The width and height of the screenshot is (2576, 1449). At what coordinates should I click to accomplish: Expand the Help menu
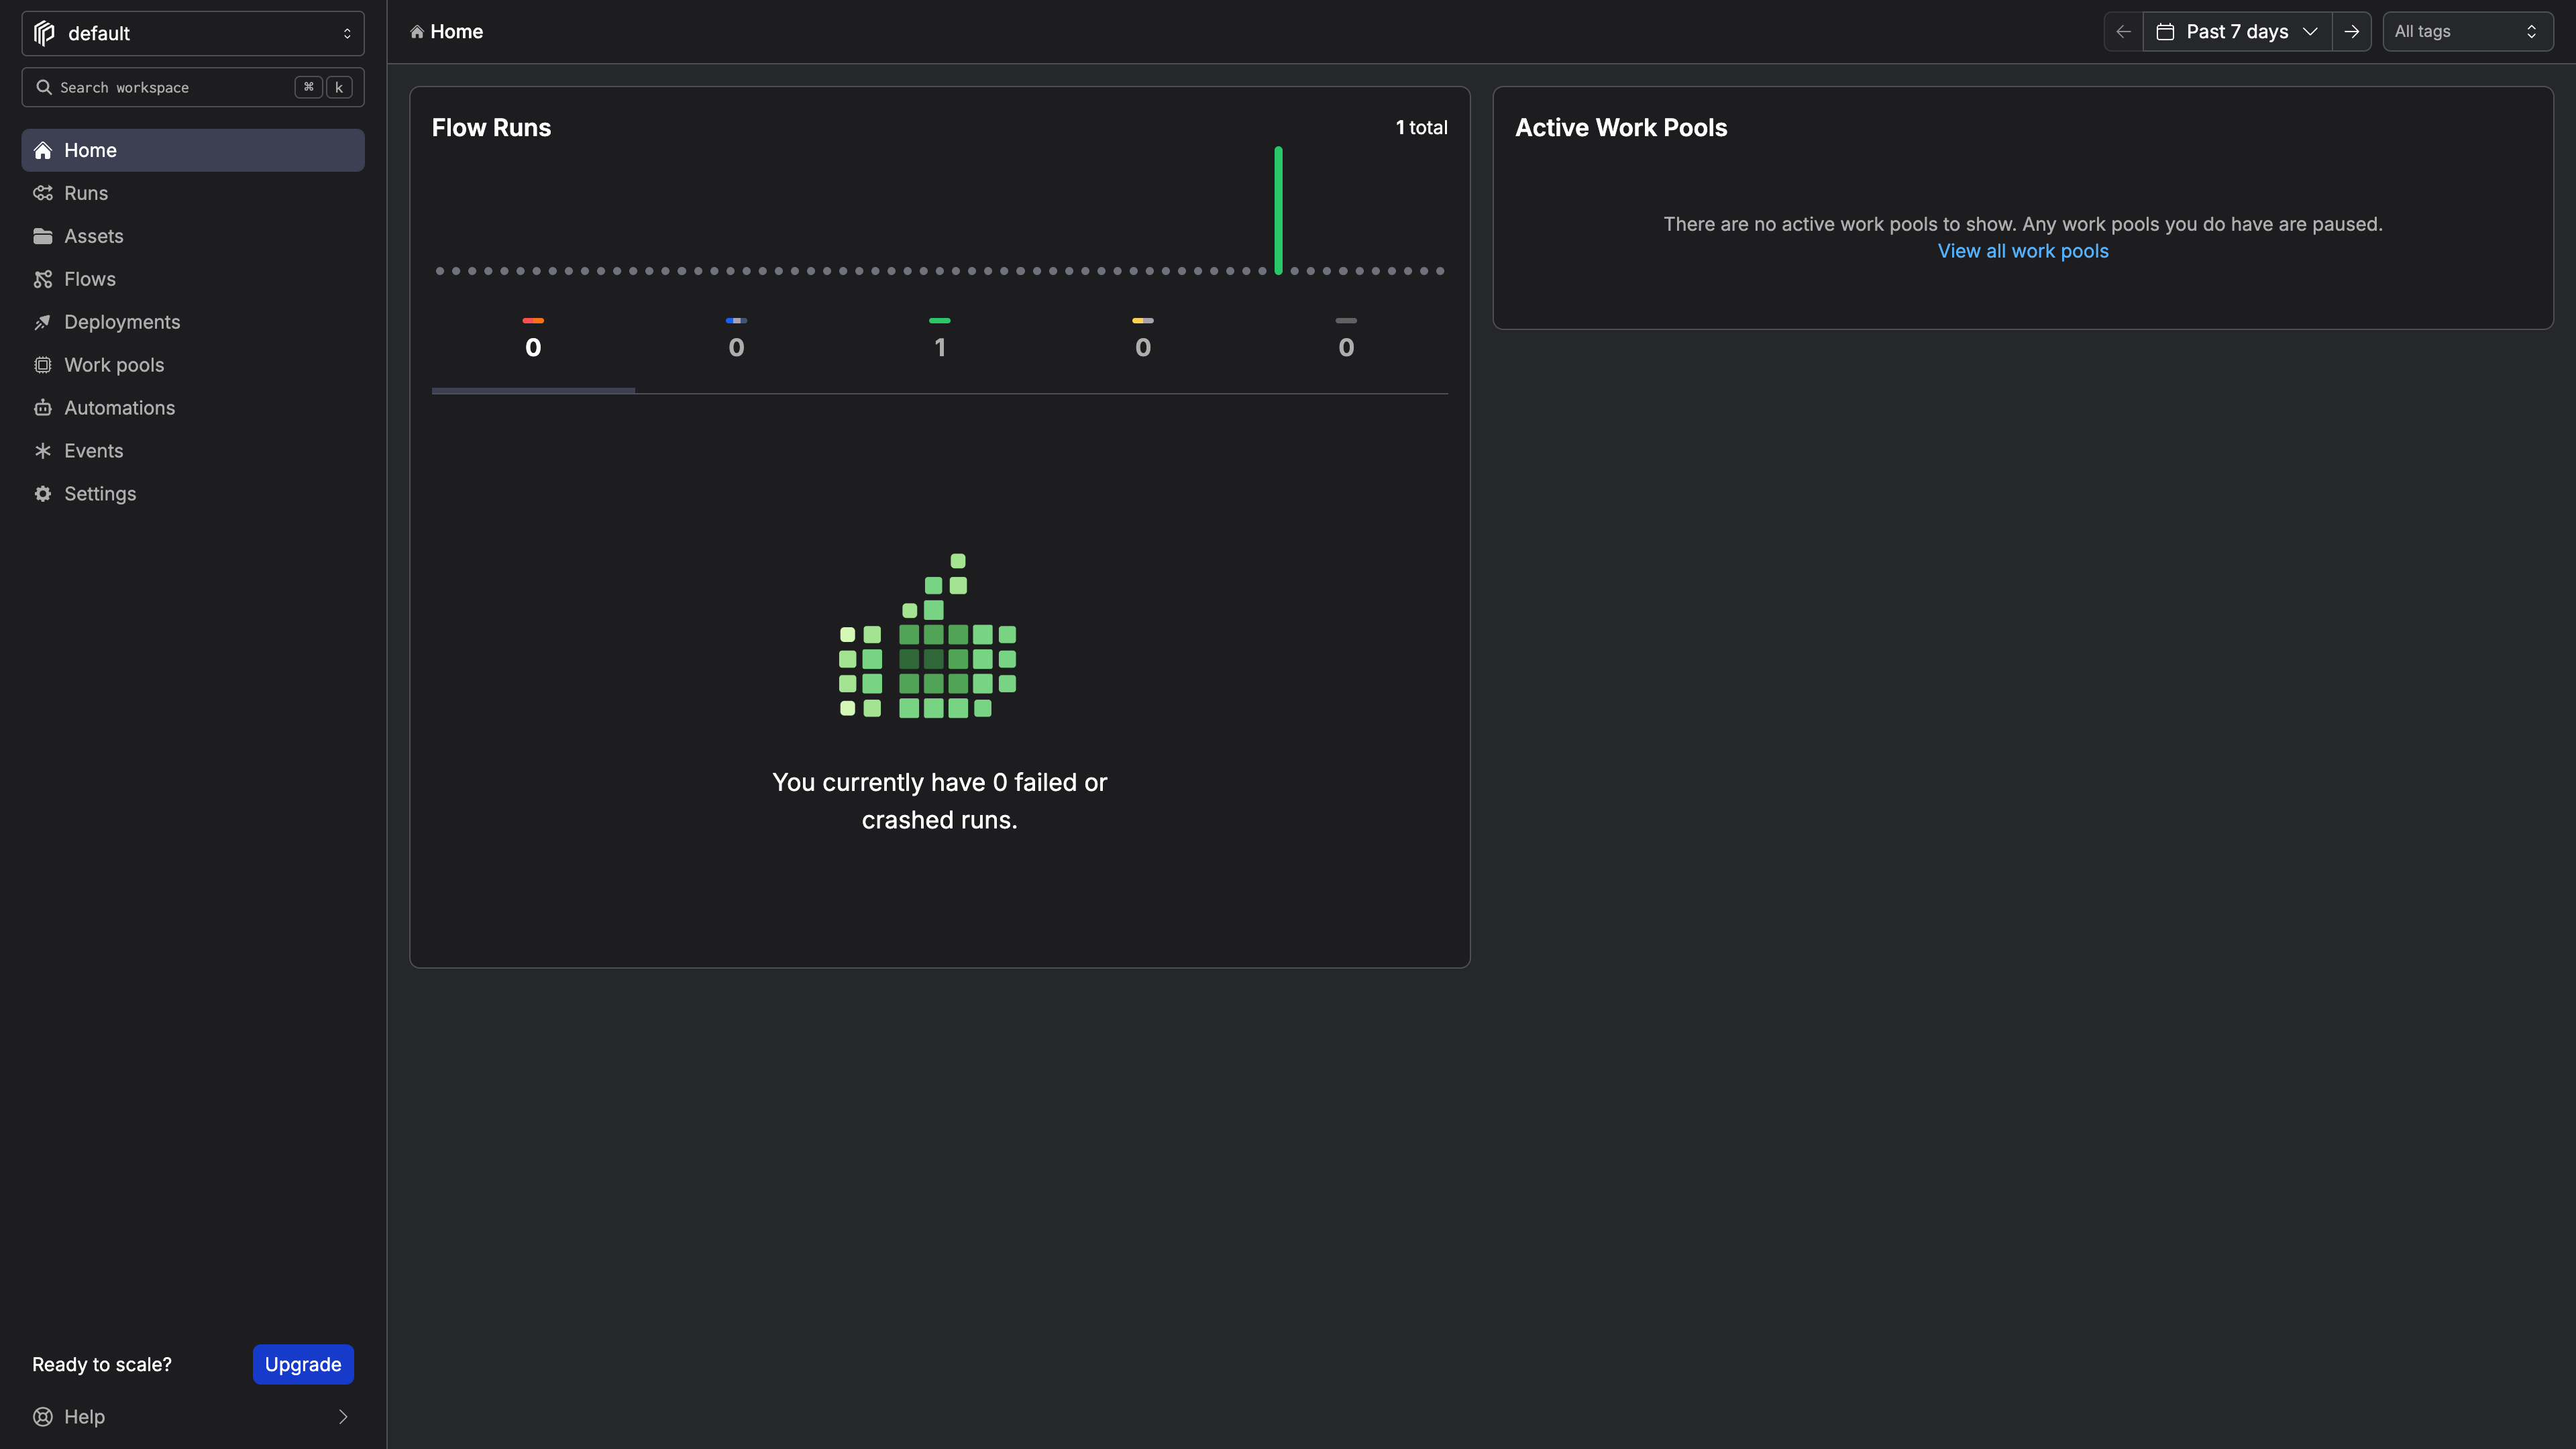84,1416
